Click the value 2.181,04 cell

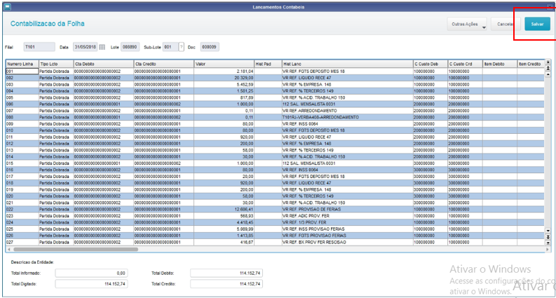[x=224, y=71]
